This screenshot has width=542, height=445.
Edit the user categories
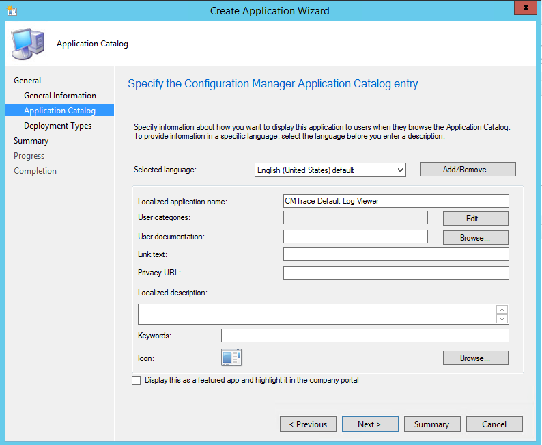pyautogui.click(x=475, y=219)
